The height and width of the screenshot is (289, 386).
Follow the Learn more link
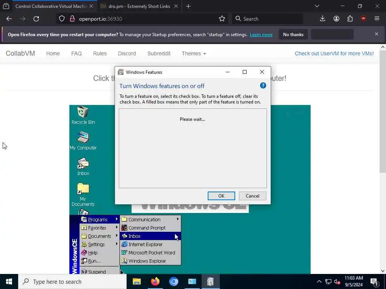(261, 35)
